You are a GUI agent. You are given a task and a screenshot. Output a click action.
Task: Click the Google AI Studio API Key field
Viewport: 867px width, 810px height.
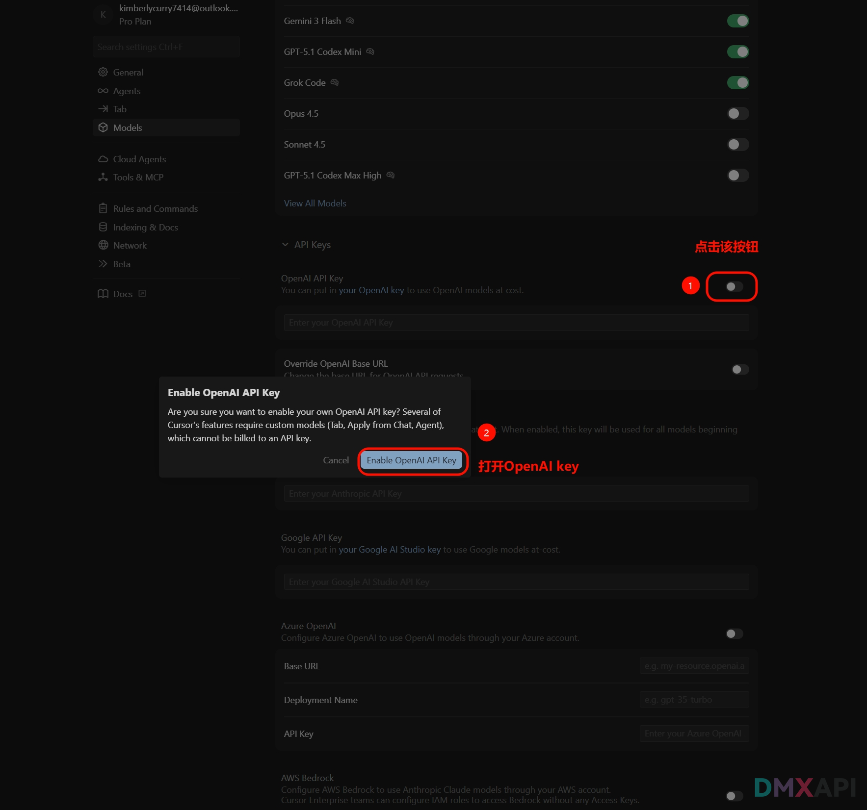click(516, 582)
